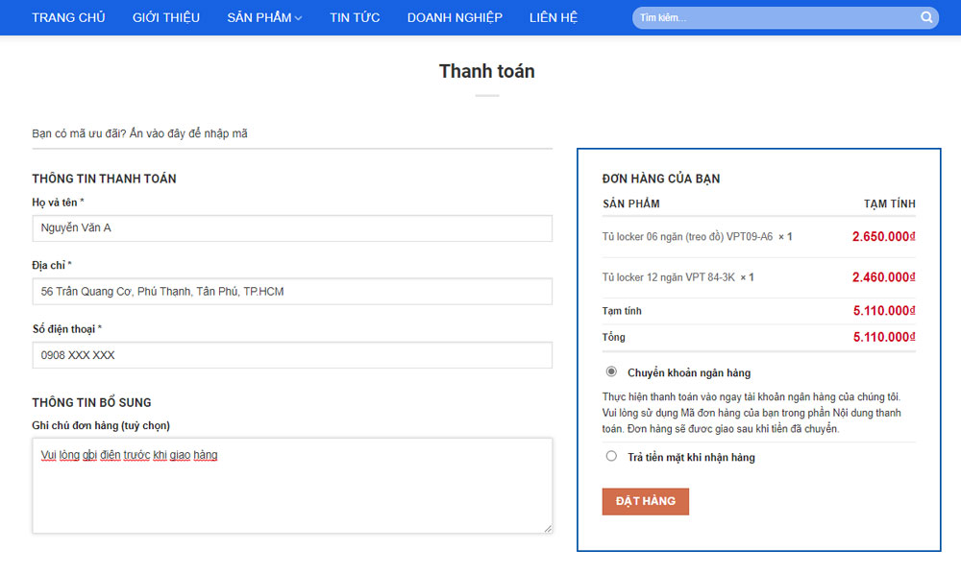
Task: Focus the Địa chỉ address field
Action: pos(292,291)
